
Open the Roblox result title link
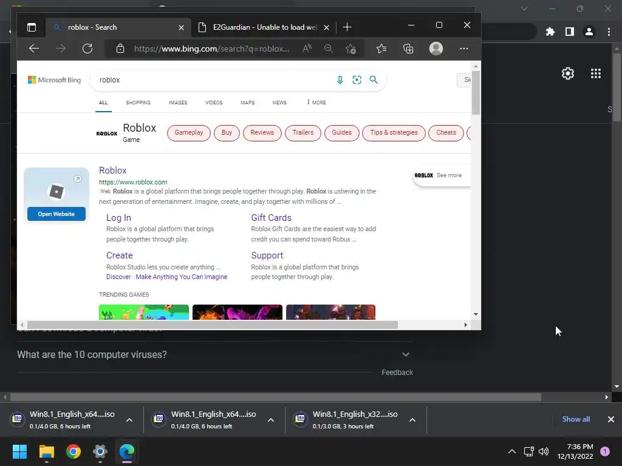pos(112,171)
